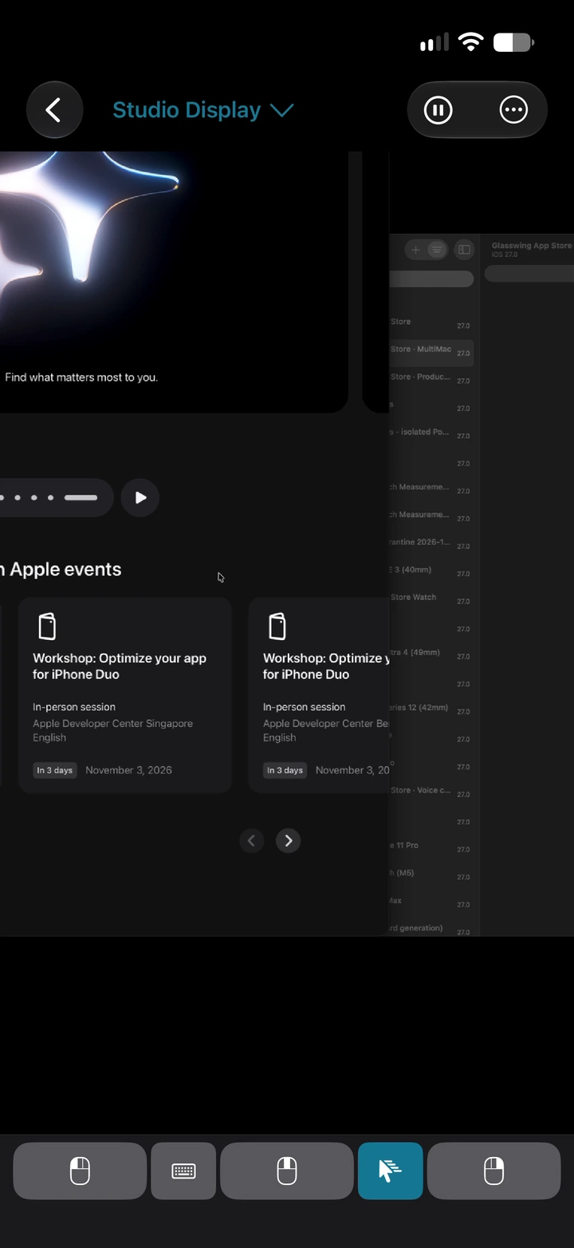Click the sidebar search field in simulator window

(431, 278)
